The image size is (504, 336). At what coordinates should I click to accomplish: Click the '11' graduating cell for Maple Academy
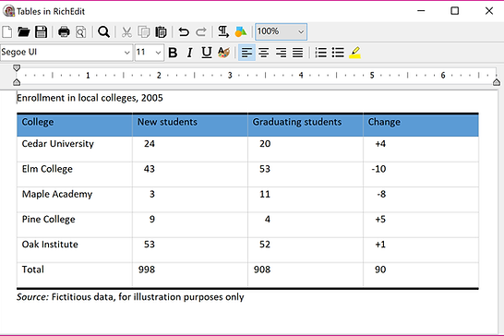306,199
